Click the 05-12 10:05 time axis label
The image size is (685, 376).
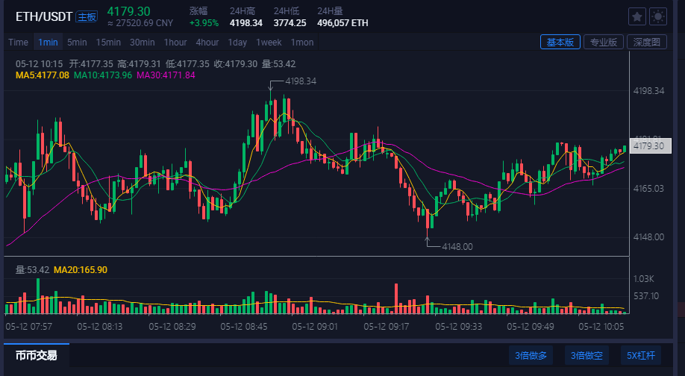tap(601, 327)
